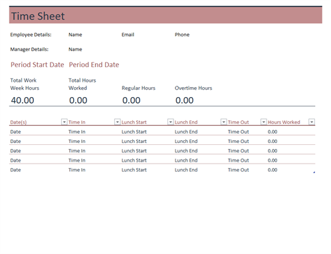Click the employee Name field

click(75, 35)
